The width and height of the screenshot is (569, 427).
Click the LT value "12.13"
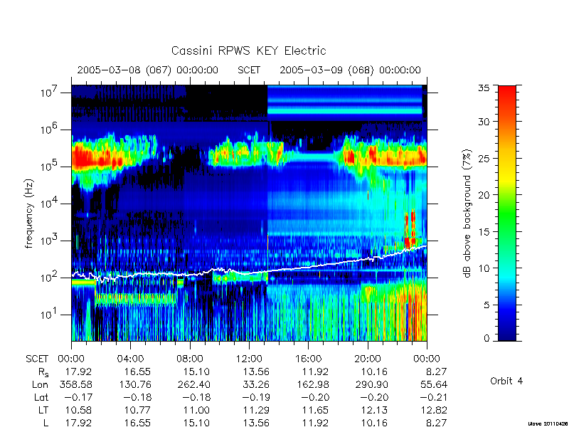[375, 410]
